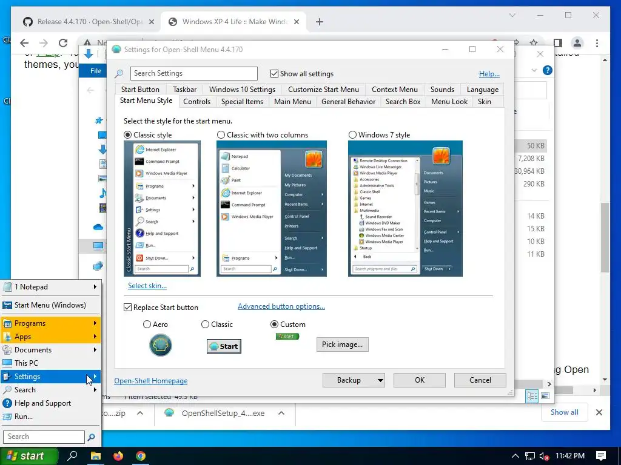Switch to the Skin tab
The height and width of the screenshot is (465, 621).
484,102
